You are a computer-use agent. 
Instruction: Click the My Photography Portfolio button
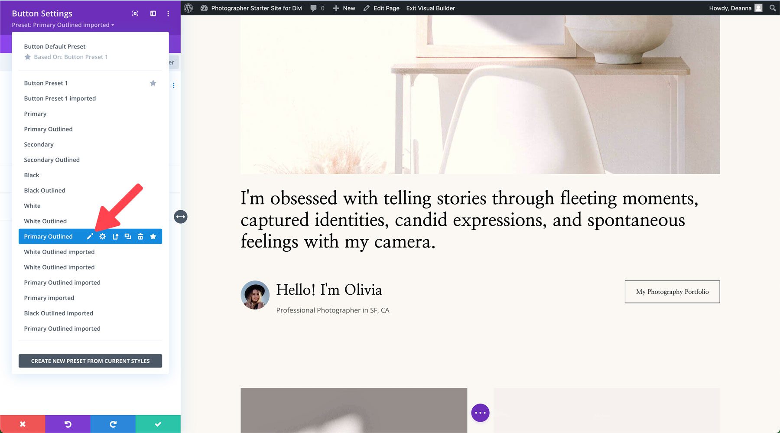672,292
